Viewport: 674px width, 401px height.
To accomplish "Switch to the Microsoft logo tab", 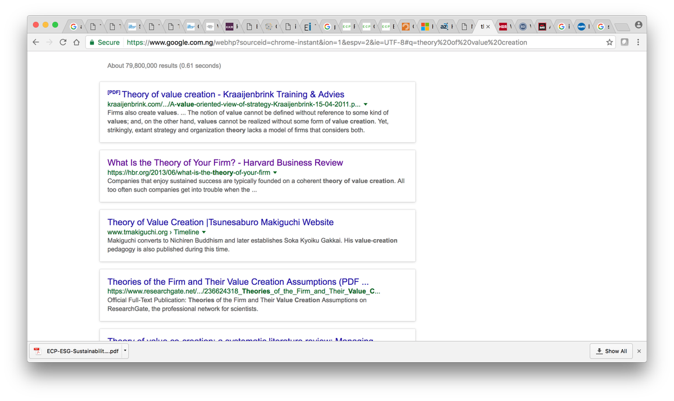I will [425, 26].
